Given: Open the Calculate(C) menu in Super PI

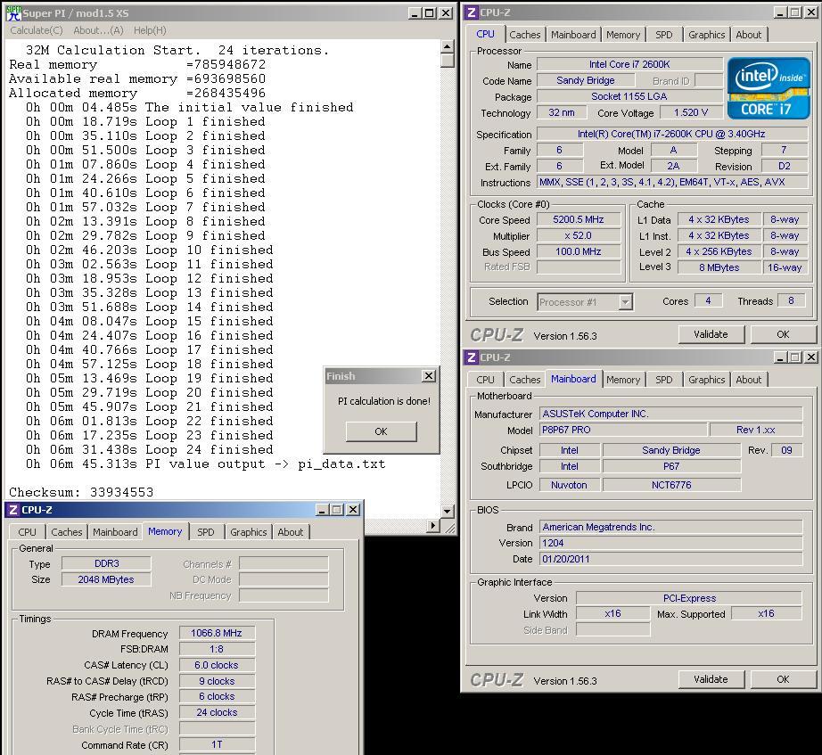Looking at the screenshot, I should coord(37,30).
